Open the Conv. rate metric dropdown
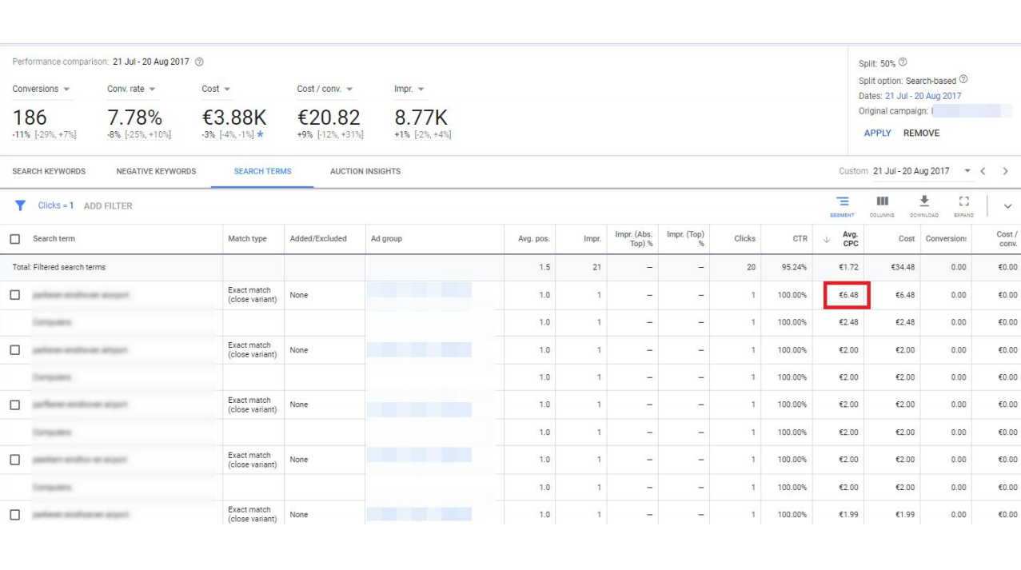 [131, 89]
